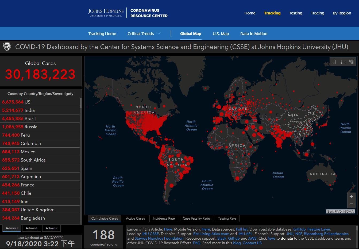
Task: Zoom in on the map with plus button
Action: 352,197
